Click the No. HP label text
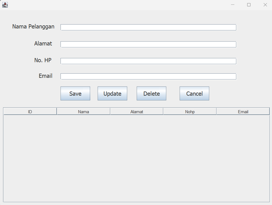This screenshot has width=272, height=205. coord(43,60)
